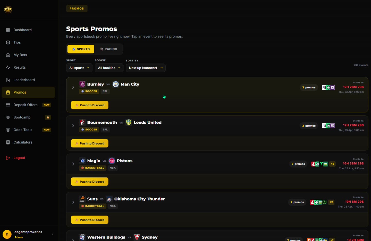371x241 pixels.
Task: Click the 7 promos badge on Magic vs Pistons
Action: pos(298,164)
